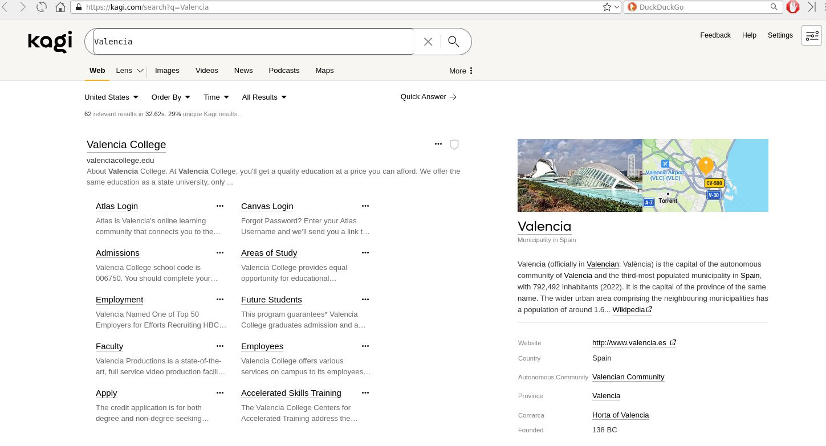Clear the search query with the X icon

tap(428, 42)
